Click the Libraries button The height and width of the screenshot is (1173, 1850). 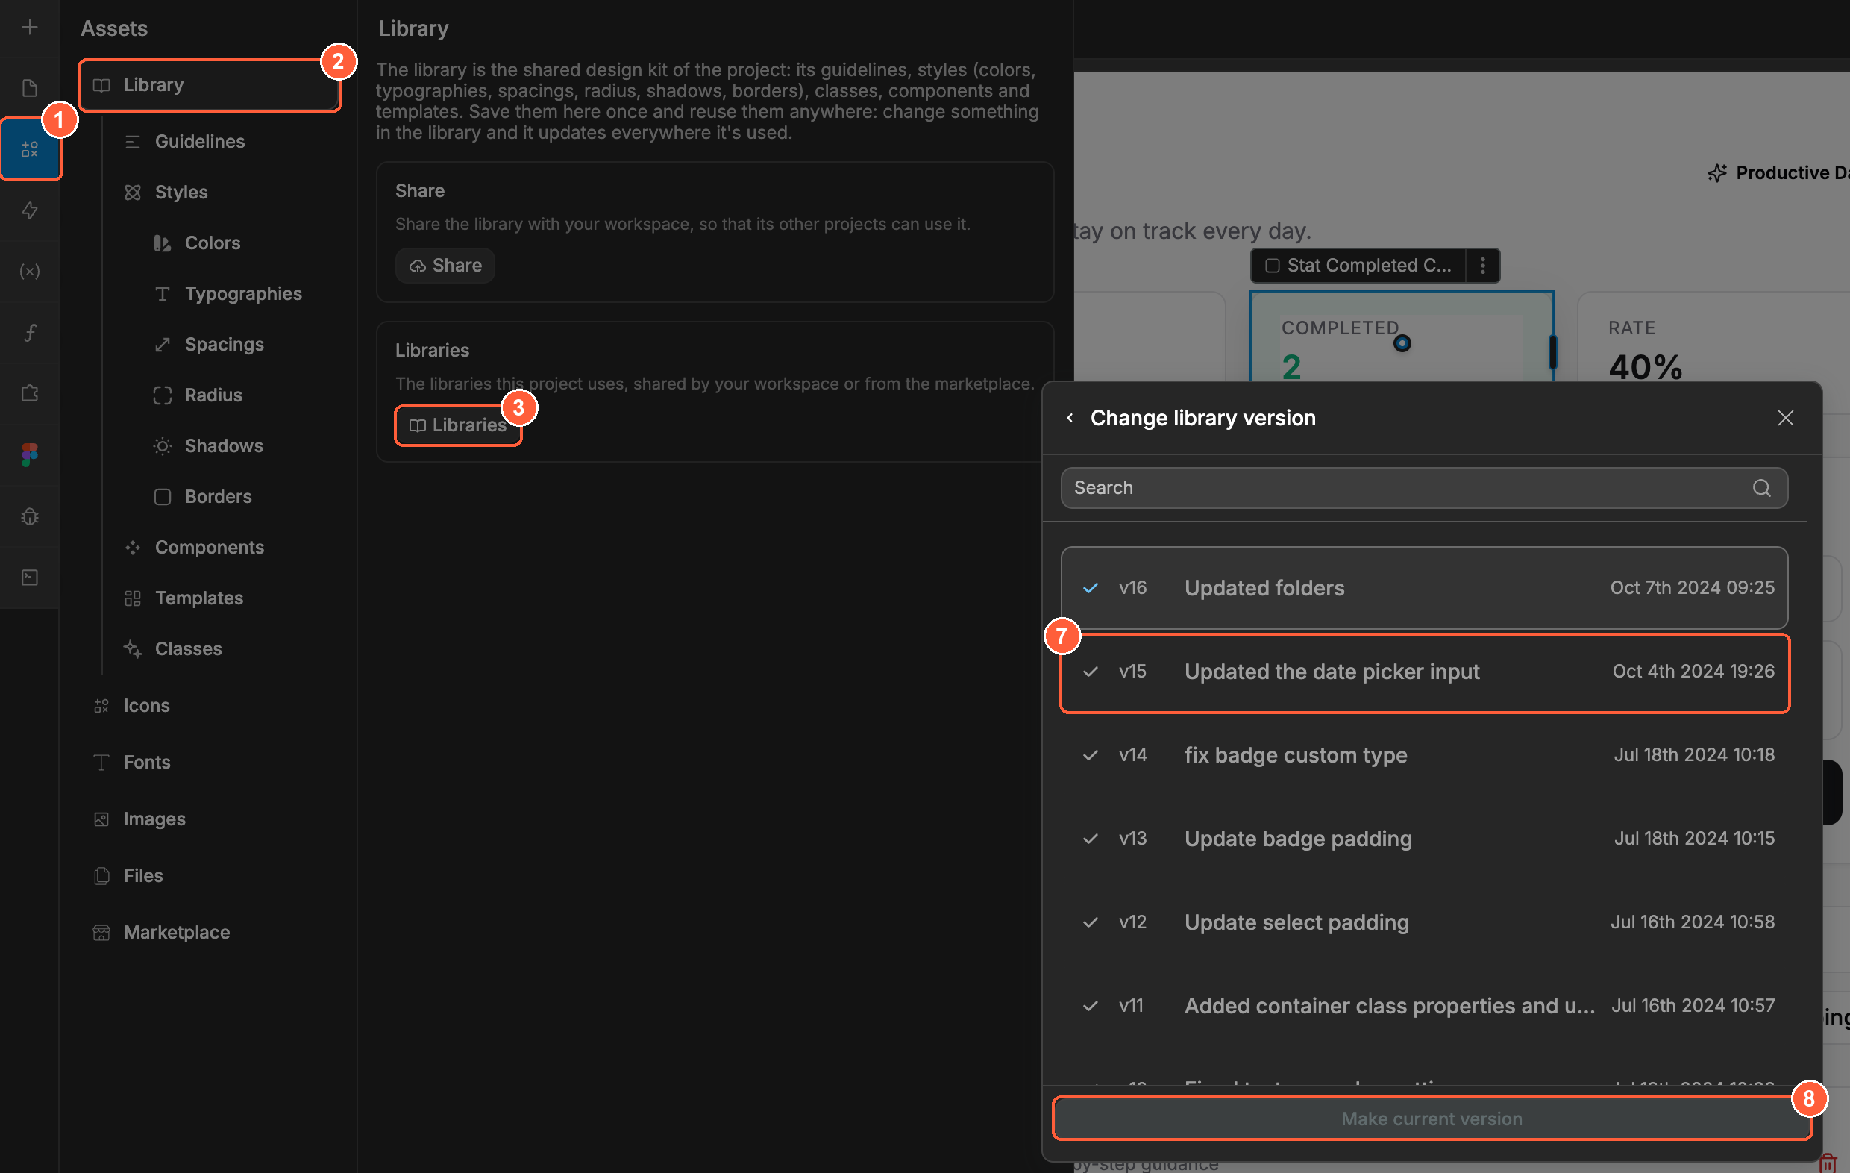(458, 425)
